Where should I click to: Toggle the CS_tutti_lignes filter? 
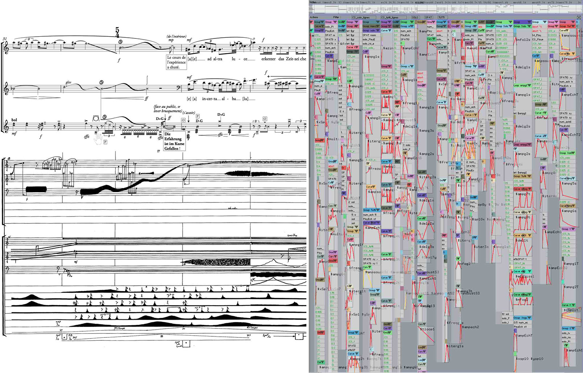coord(394,17)
